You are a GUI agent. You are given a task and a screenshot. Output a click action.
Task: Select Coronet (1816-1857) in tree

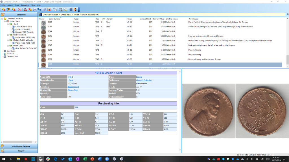click(x=23, y=27)
